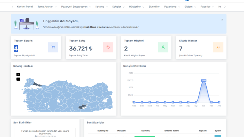Image resolution: width=244 pixels, height=137 pixels.
Task: Open the Kontrol Paneli menu item
Action: click(x=25, y=7)
